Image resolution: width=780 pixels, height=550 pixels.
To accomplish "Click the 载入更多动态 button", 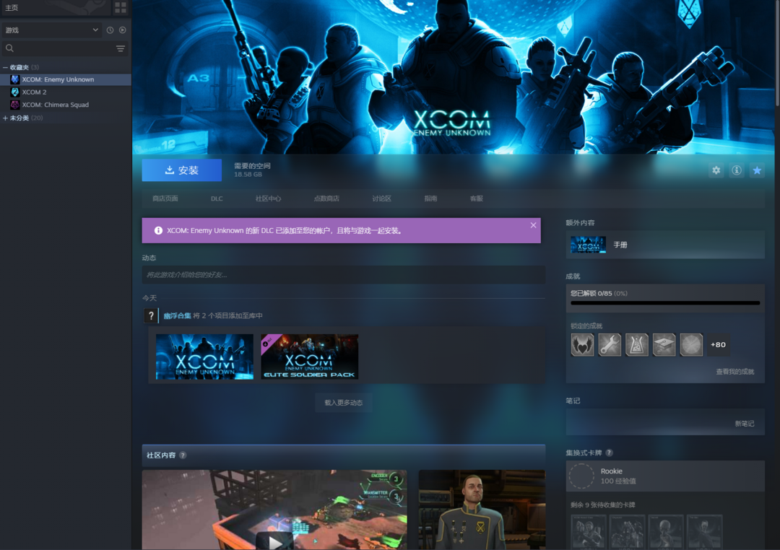I will [344, 403].
